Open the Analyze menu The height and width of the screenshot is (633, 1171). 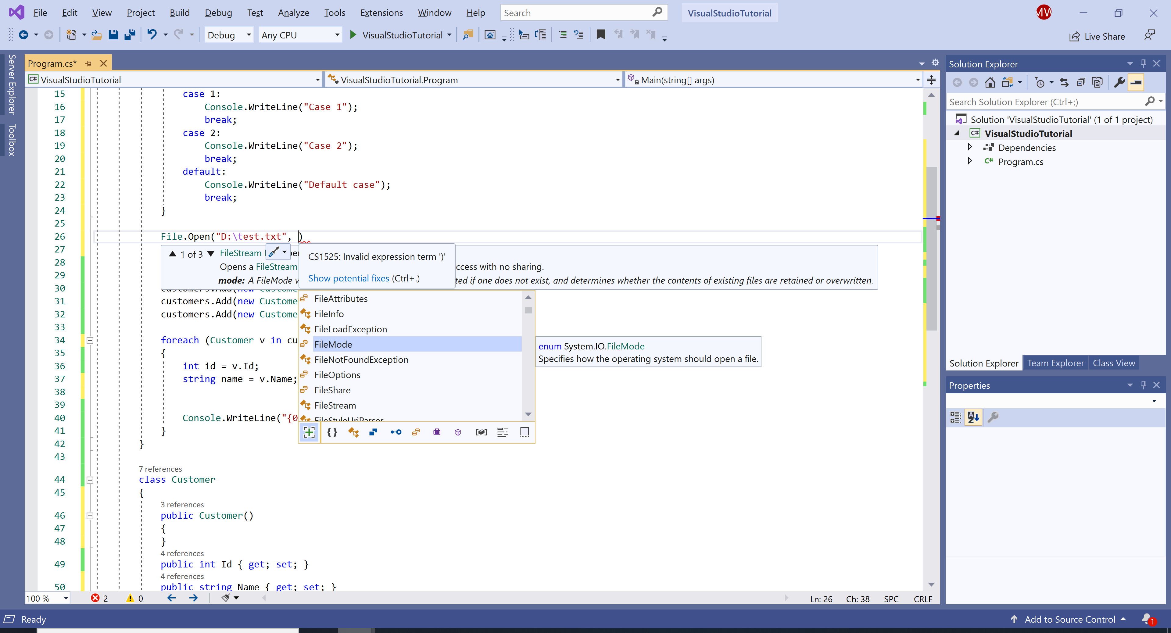click(293, 13)
